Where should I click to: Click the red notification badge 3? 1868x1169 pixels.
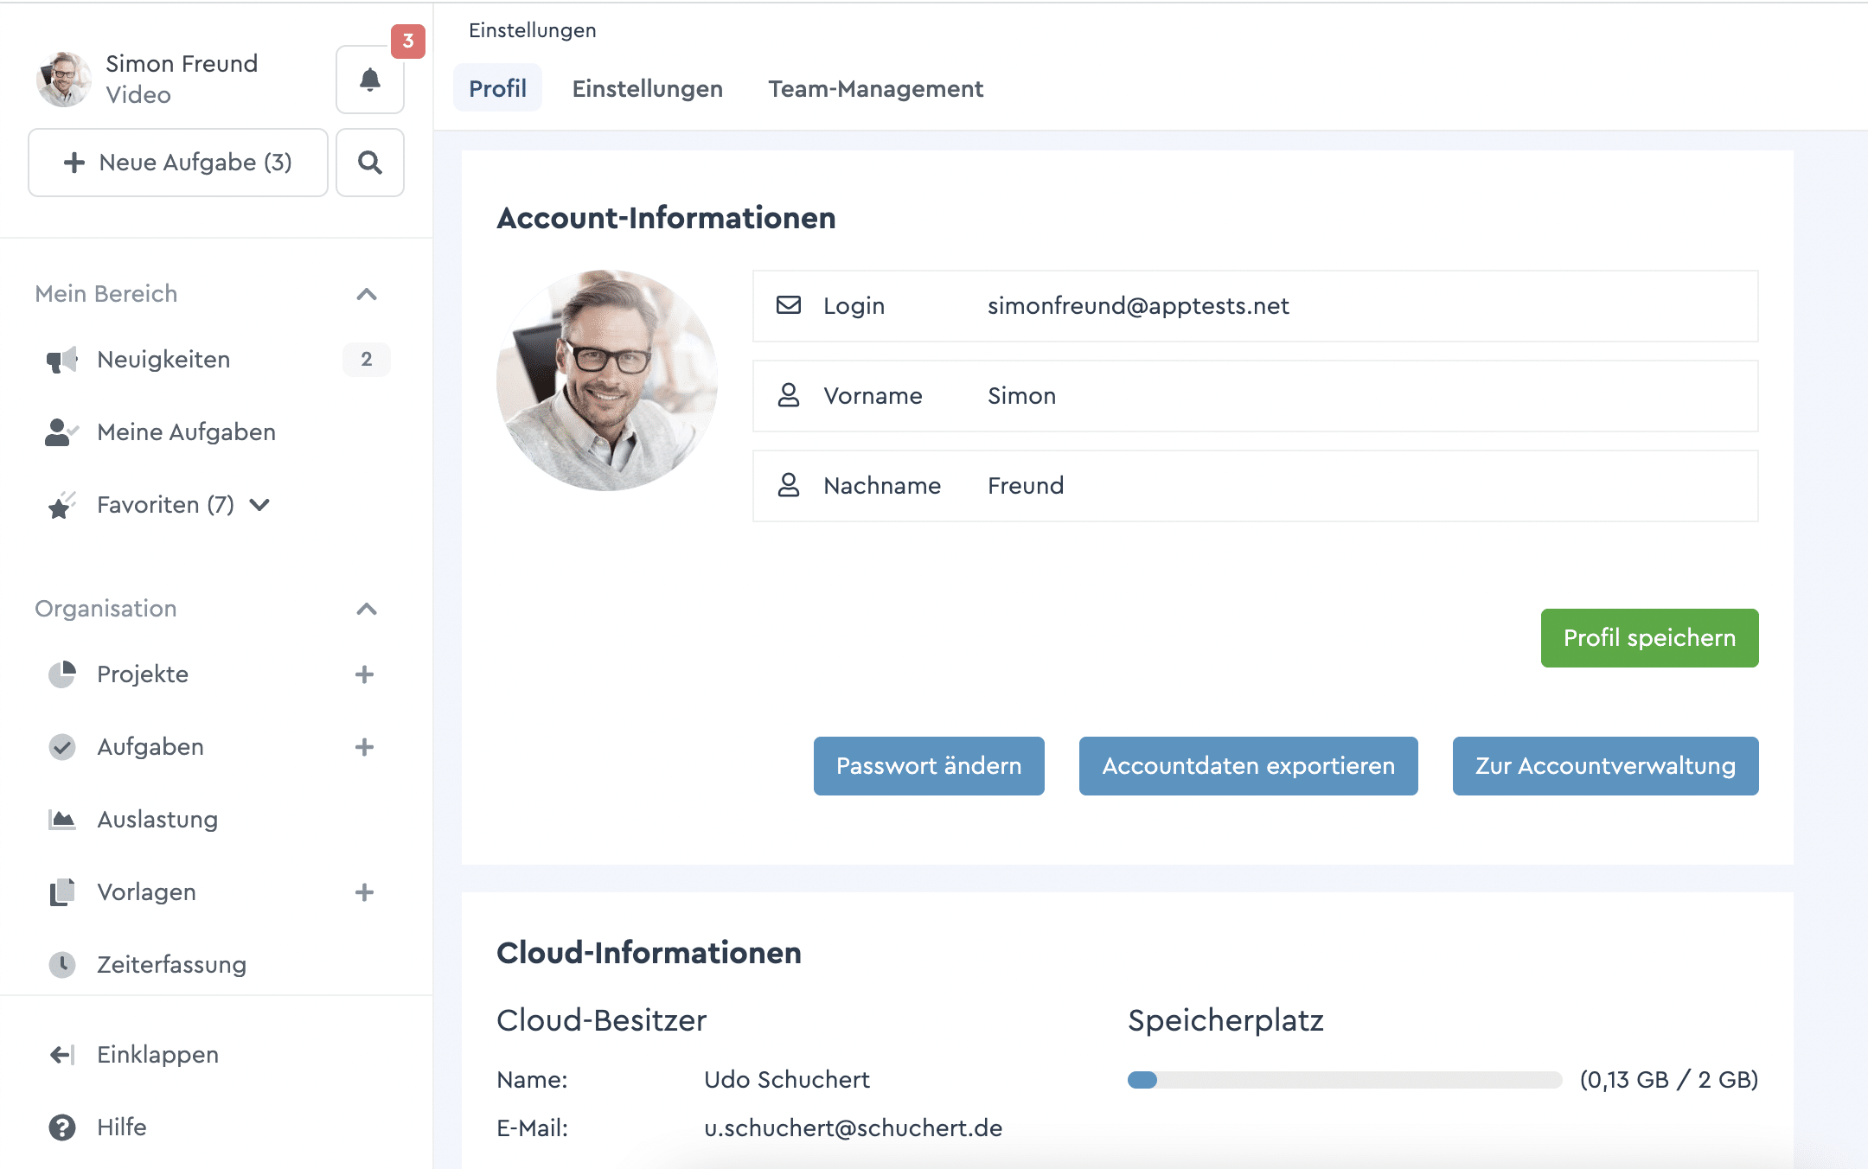[x=407, y=41]
